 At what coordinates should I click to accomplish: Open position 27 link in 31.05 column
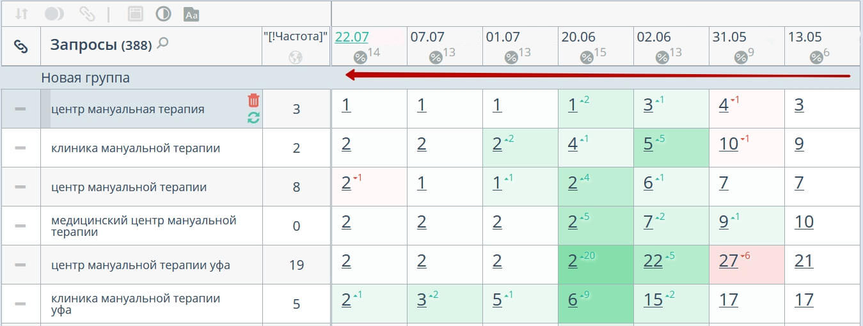point(729,261)
